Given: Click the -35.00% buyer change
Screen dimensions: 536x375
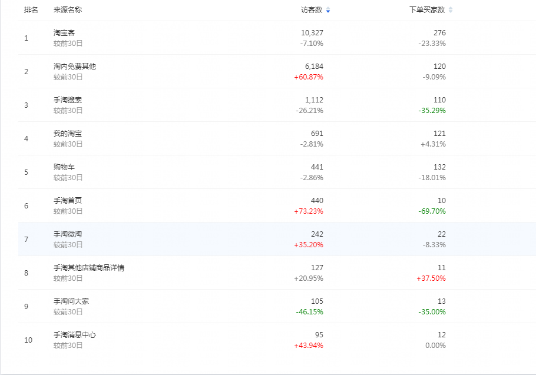Looking at the screenshot, I should (432, 312).
